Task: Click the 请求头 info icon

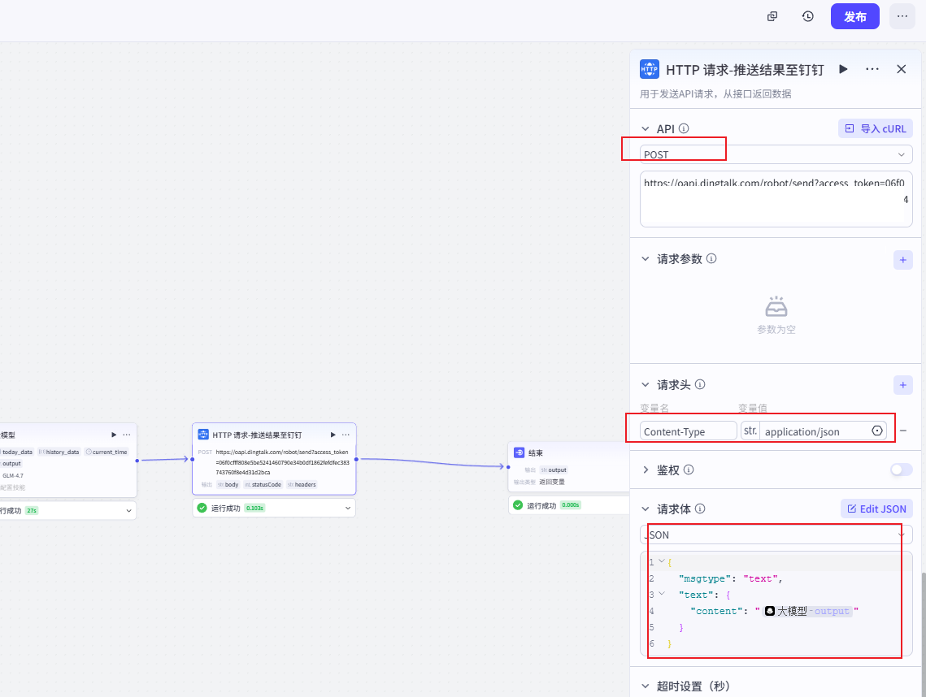Action: [x=700, y=384]
